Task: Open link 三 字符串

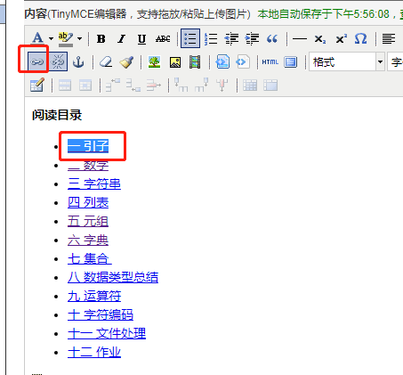Action: pos(94,183)
